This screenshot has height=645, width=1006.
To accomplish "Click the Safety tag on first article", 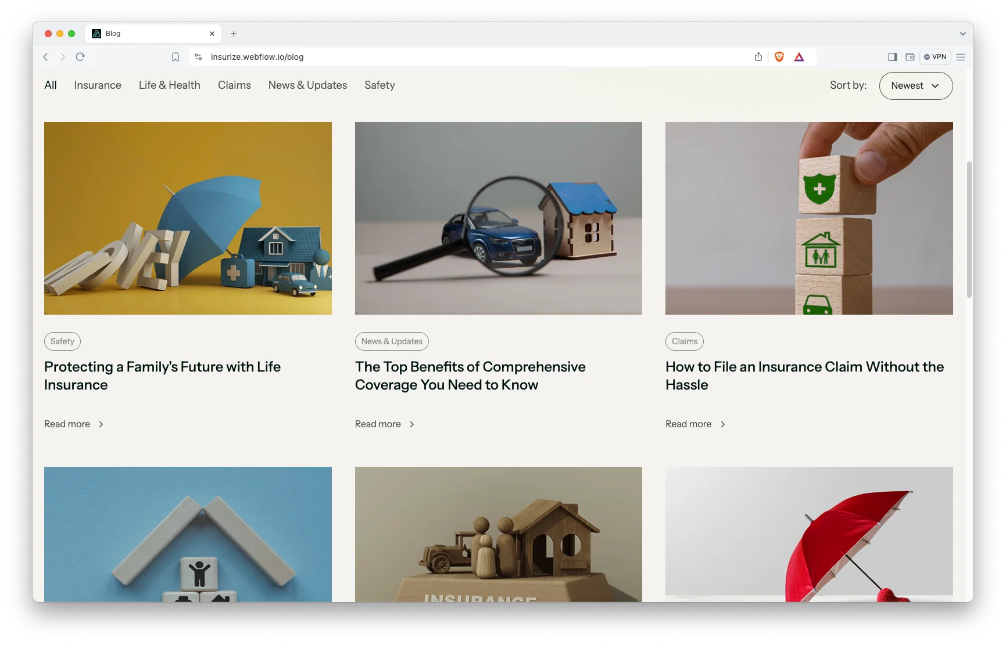I will point(62,341).
